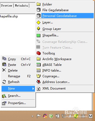Screen dimensions: 95x121
Task: Click the Coverage overlapping squares icon
Action: tap(39, 76)
